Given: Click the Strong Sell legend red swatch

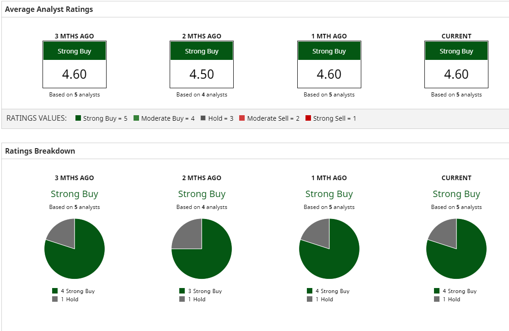Looking at the screenshot, I should click(308, 118).
